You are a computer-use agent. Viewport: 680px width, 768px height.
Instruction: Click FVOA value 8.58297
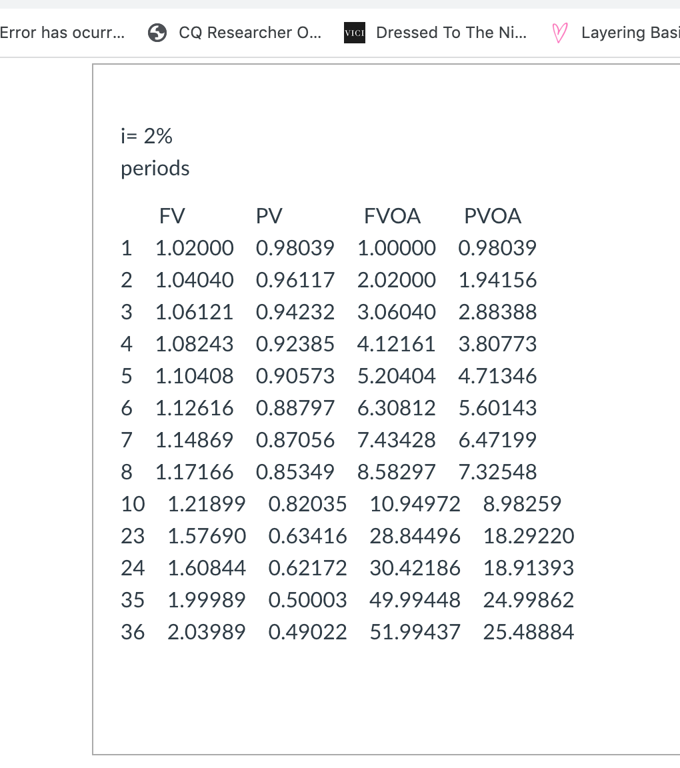click(x=397, y=472)
